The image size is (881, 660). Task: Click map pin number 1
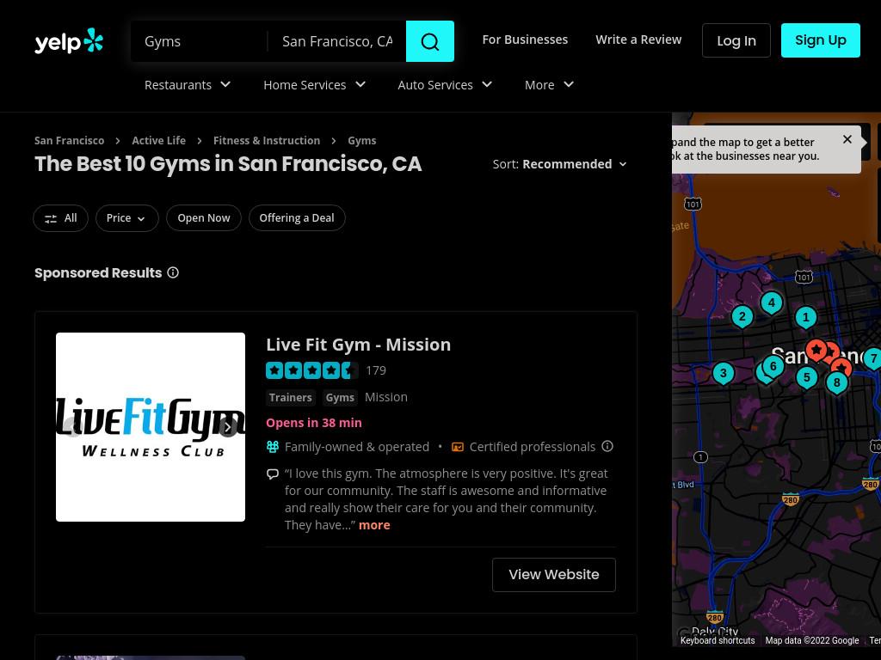[x=805, y=318]
